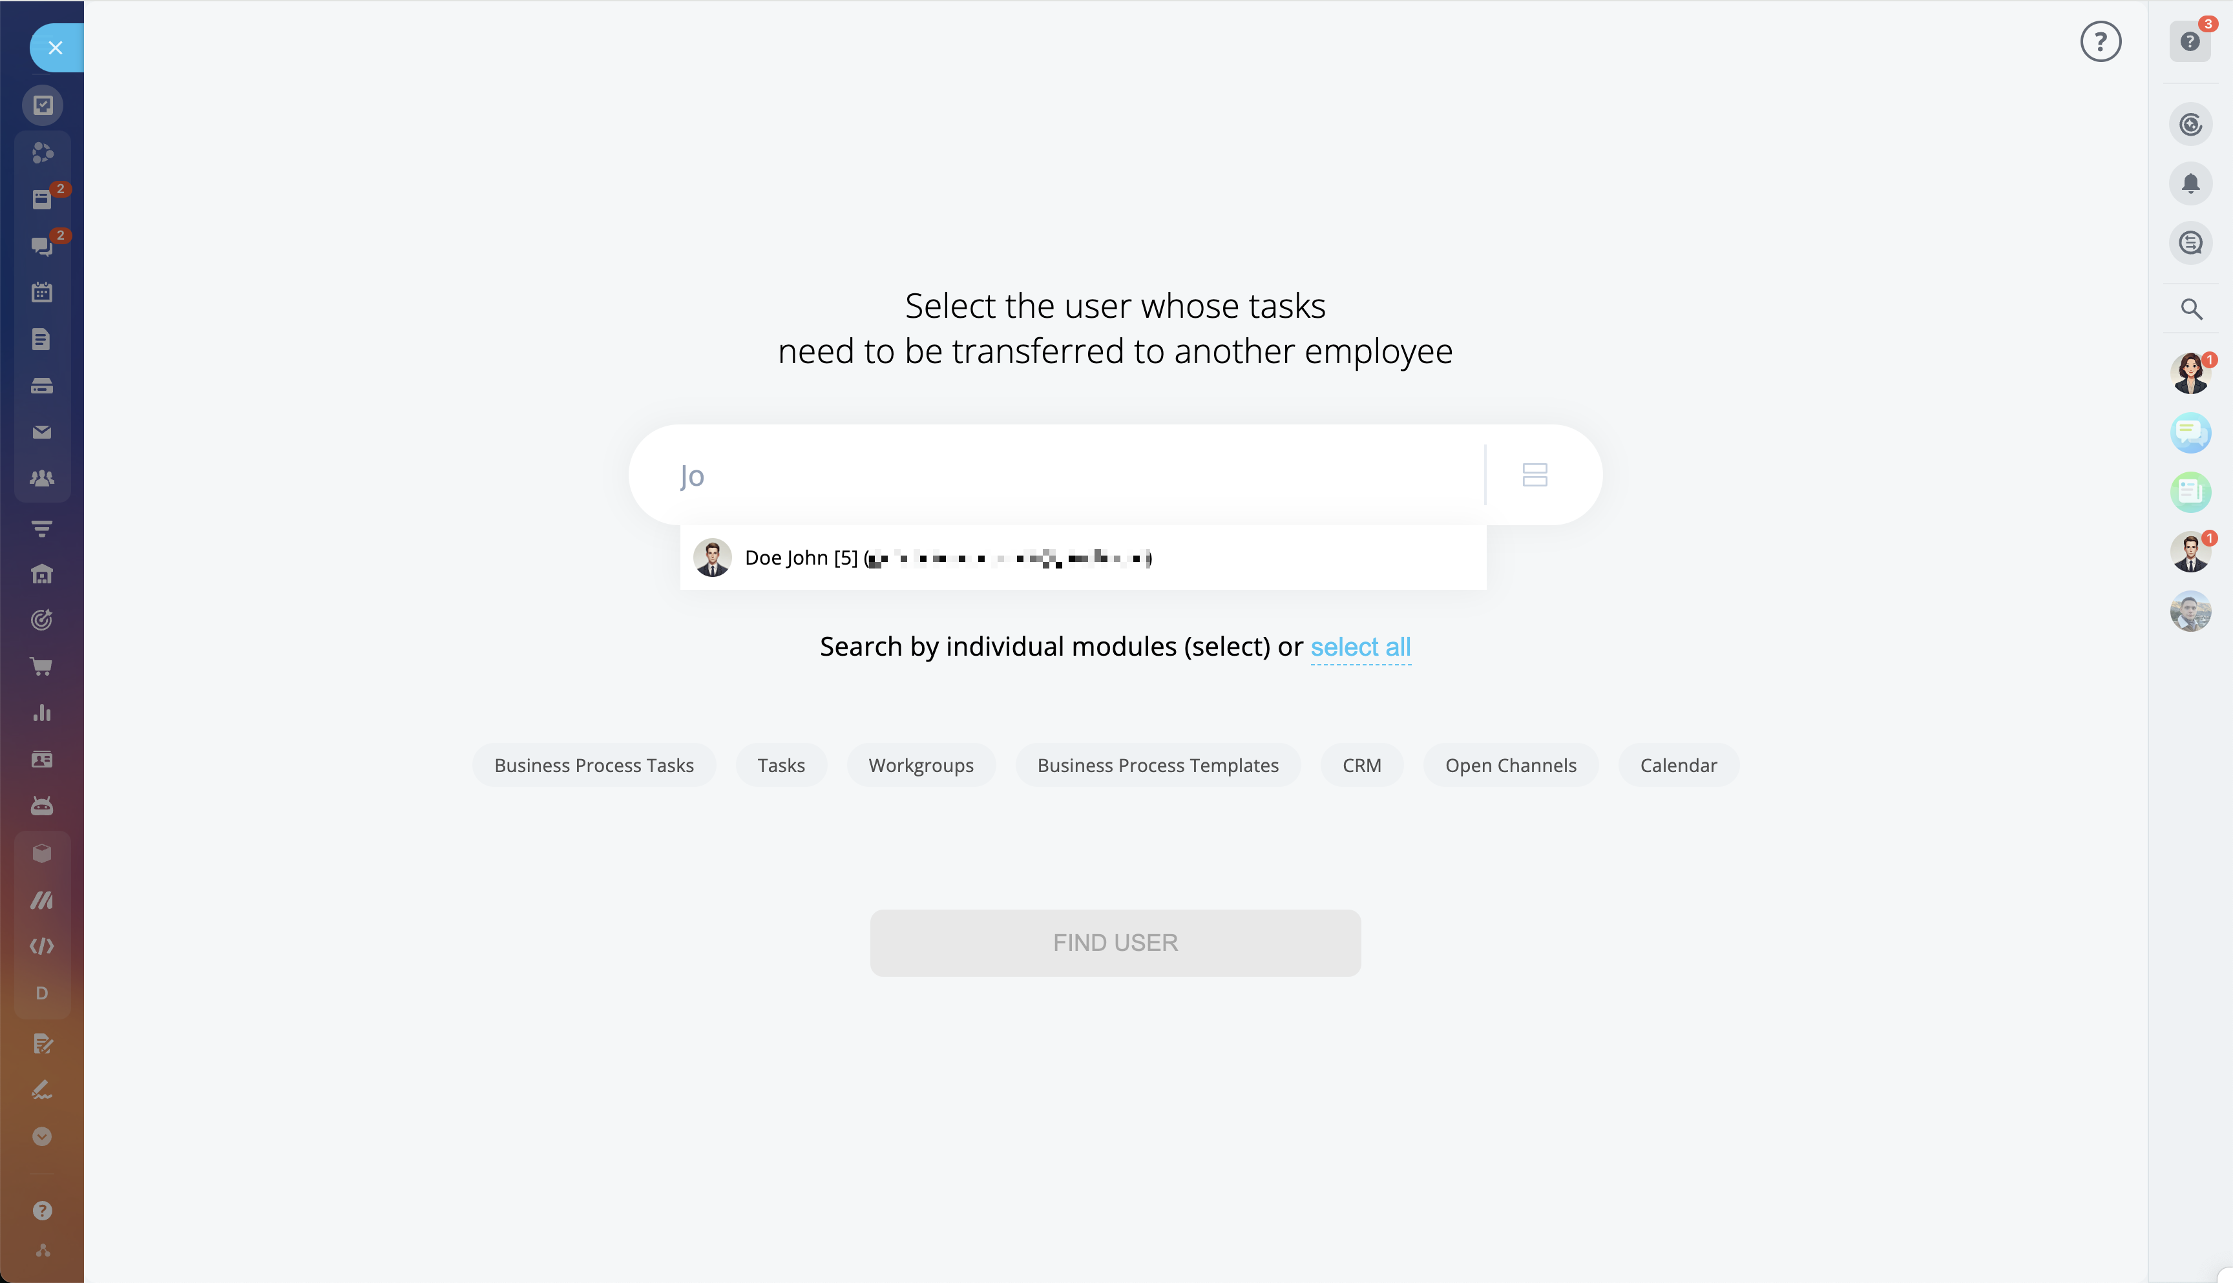The width and height of the screenshot is (2233, 1283).
Task: Open the developer code brackets sidebar icon
Action: [x=41, y=946]
